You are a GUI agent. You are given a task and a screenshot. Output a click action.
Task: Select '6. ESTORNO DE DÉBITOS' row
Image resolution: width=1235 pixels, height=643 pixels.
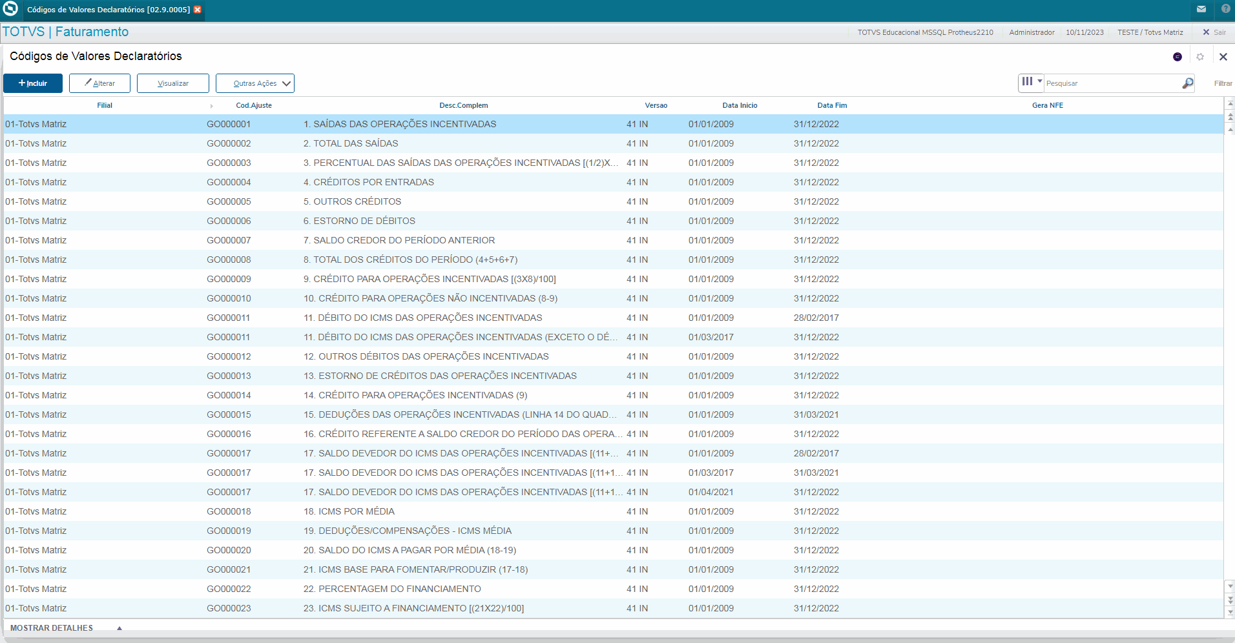tap(359, 221)
